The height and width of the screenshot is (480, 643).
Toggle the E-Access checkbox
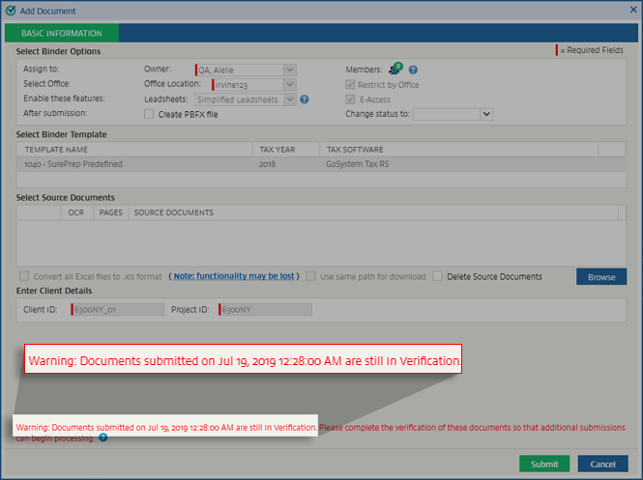[x=351, y=99]
